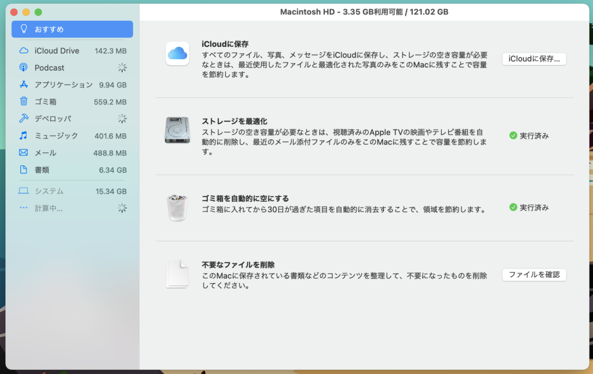
Task: Click the 142.3 MB size value
Action: point(111,50)
